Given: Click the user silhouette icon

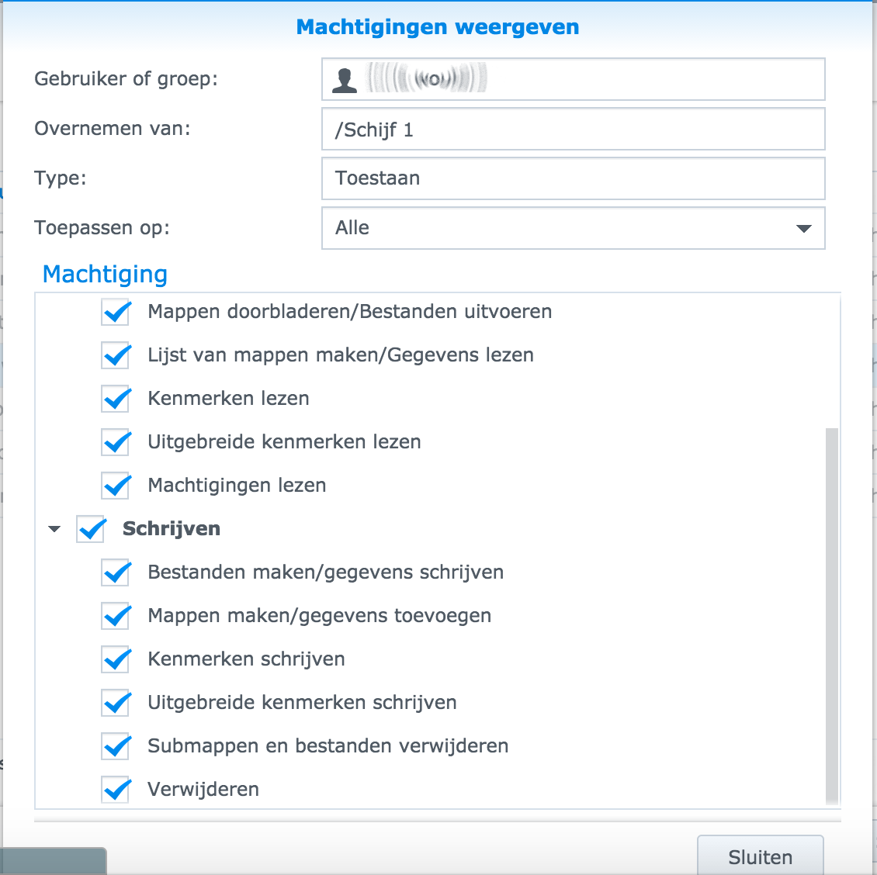Looking at the screenshot, I should 345,79.
